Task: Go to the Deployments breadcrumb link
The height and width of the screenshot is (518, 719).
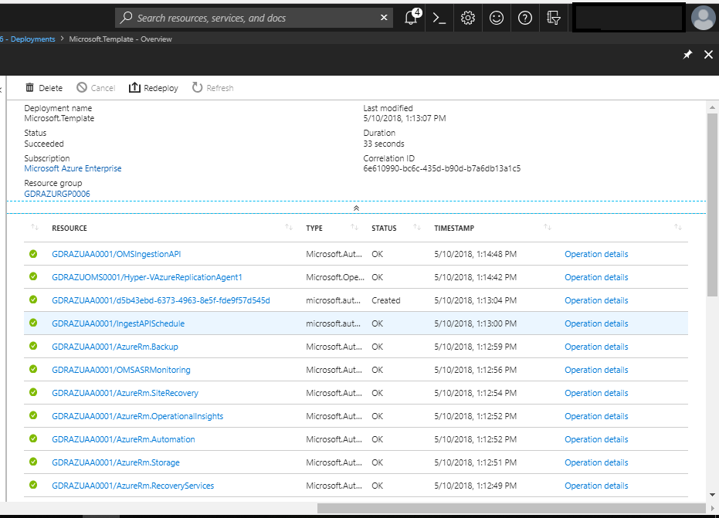Action: click(x=32, y=39)
